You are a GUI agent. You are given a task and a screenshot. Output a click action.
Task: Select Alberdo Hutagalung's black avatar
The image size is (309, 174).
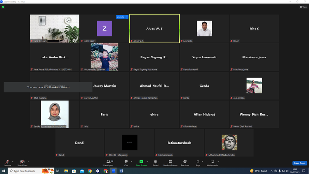click(x=129, y=143)
